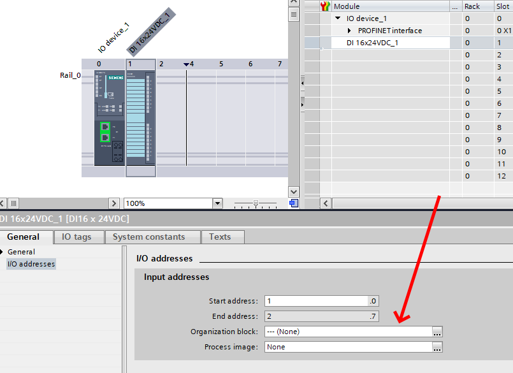The width and height of the screenshot is (513, 373).
Task: Click the three-dots column header in module table
Action: point(455,6)
